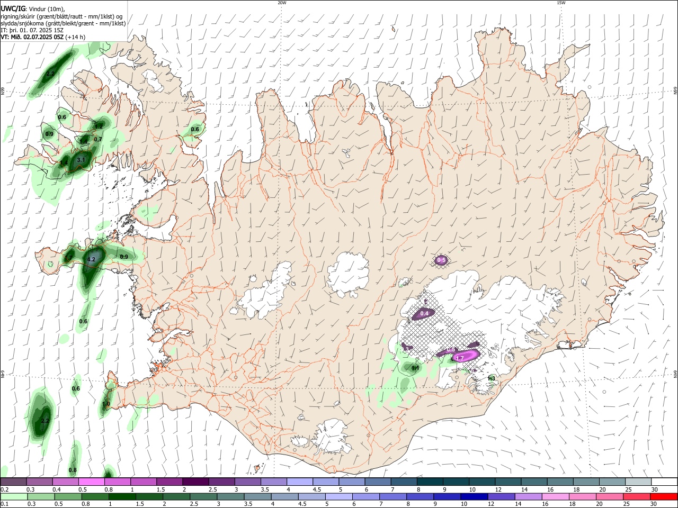678x508 pixels.
Task: Click the 1.4 rain value in southern Westfjords
Action: pos(64,162)
